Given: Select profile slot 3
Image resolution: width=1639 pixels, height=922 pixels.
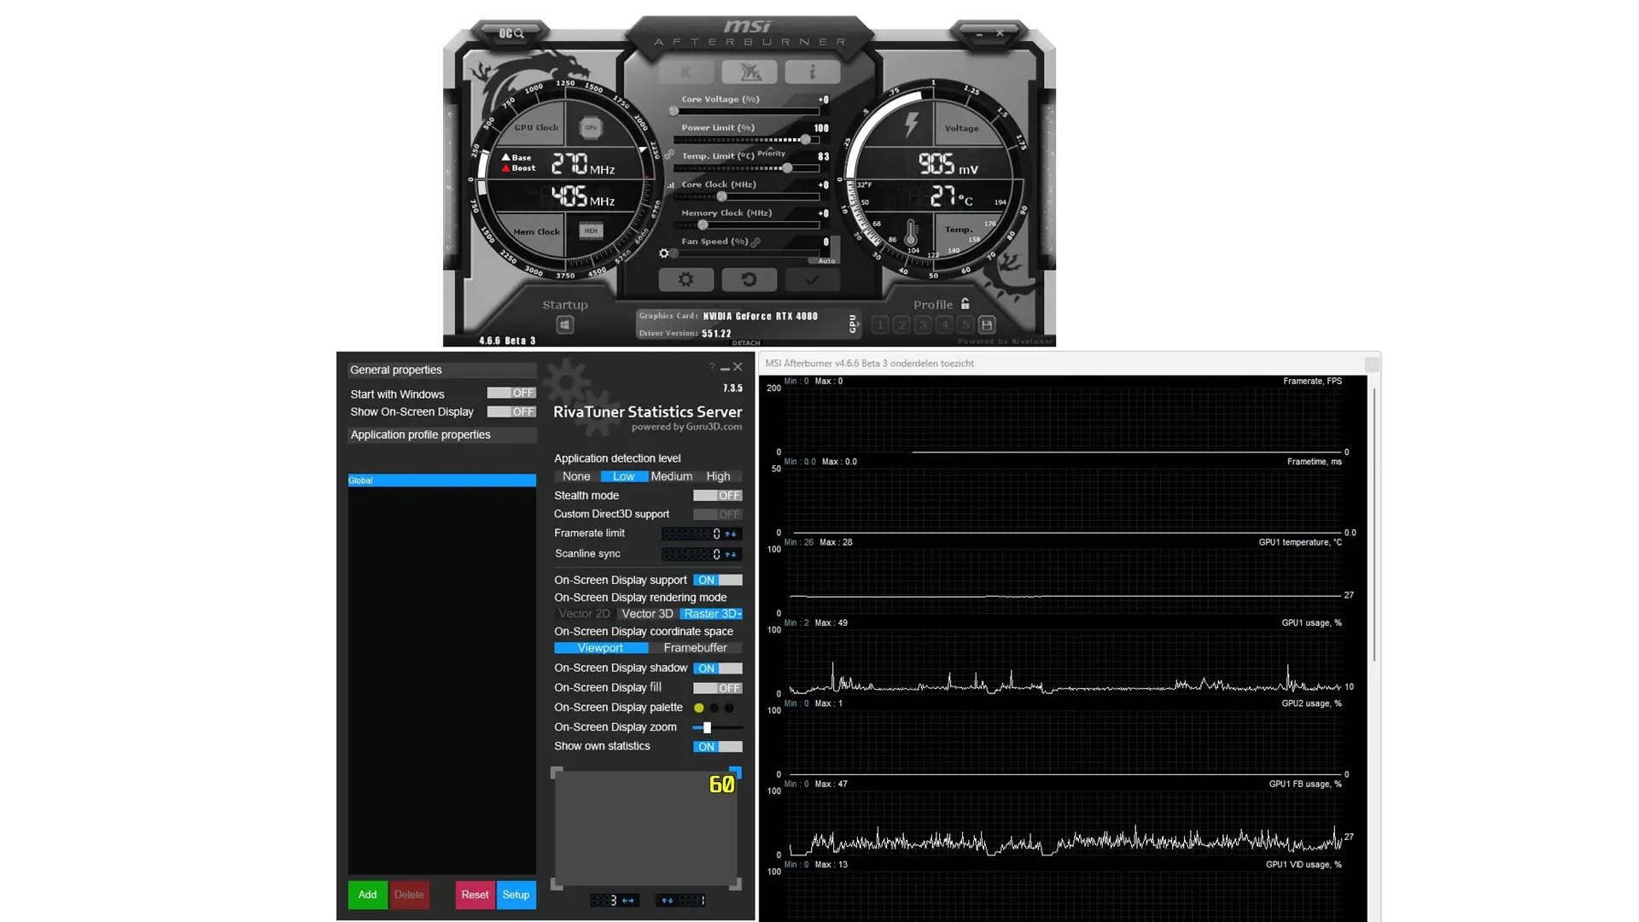Looking at the screenshot, I should [923, 324].
